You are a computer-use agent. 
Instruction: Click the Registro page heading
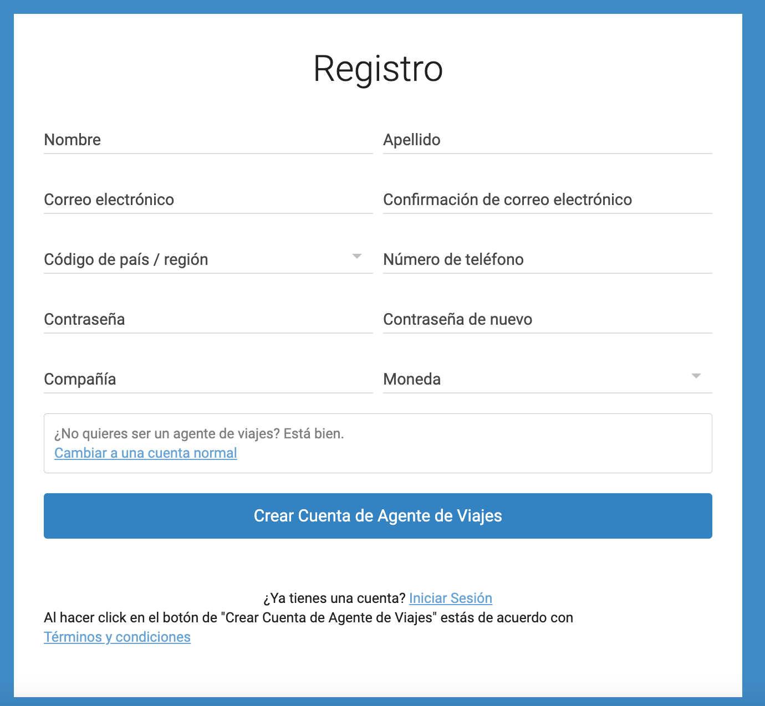point(378,69)
